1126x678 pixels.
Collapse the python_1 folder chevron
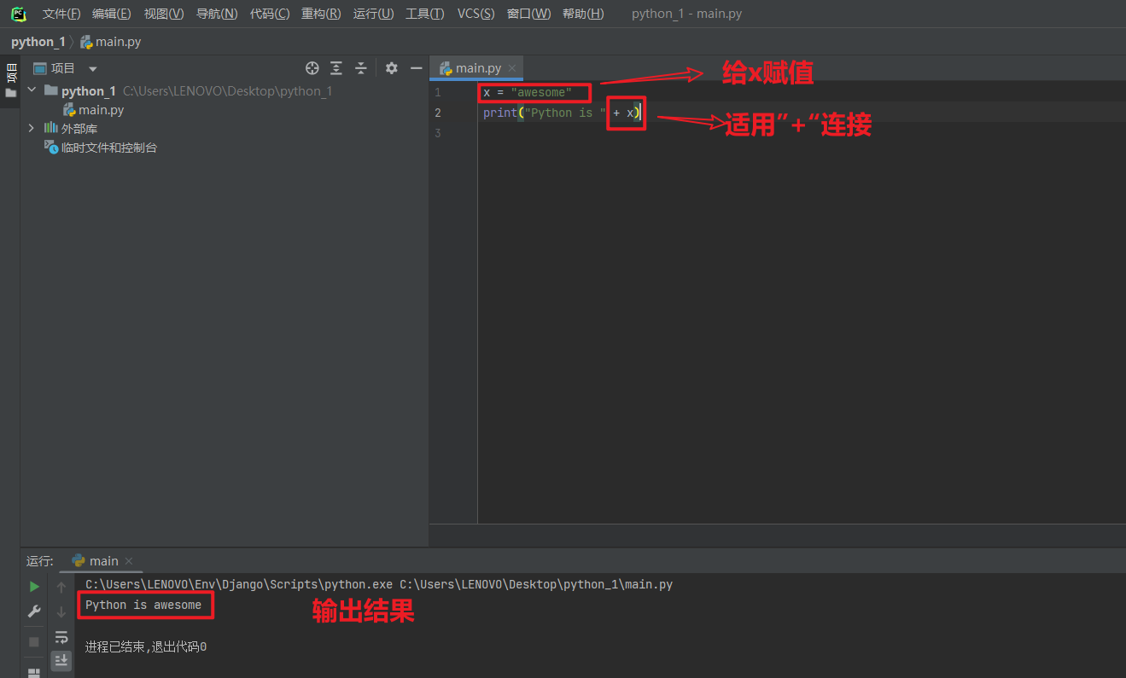click(x=32, y=90)
